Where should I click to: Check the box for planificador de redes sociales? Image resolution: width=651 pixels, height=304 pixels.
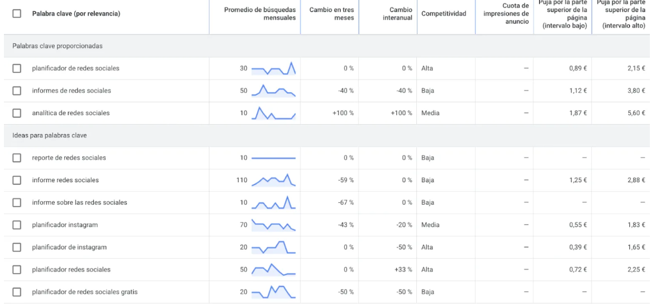17,69
